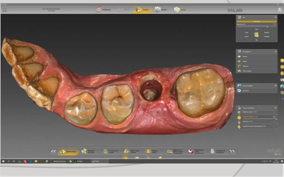Select the Cut tool in tools panel
284x177 pixels.
[x=245, y=61]
